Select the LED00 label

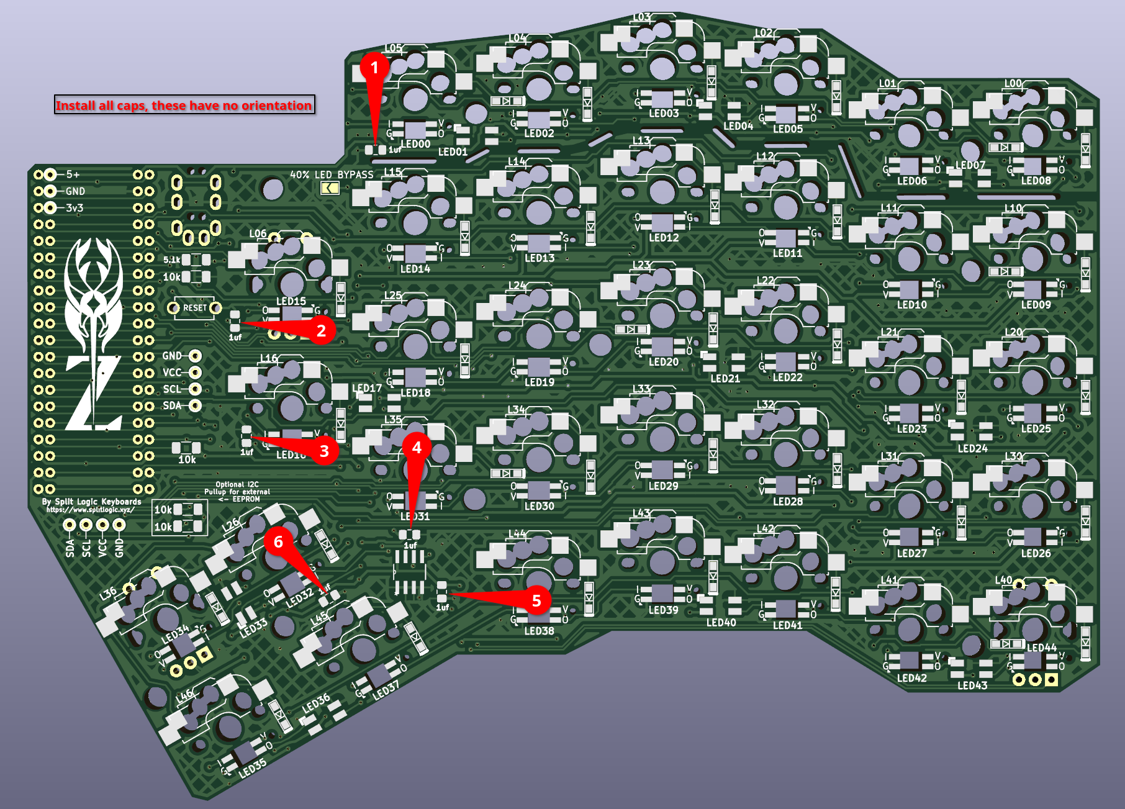(415, 144)
